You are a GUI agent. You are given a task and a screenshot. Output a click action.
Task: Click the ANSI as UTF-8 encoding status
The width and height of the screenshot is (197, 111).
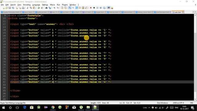pyautogui.click(x=179, y=103)
